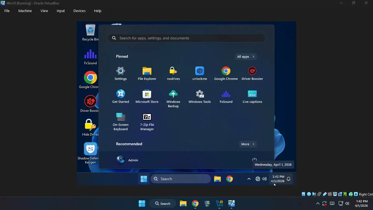Open the On-Screen Keyboard pinned app
The width and height of the screenshot is (373, 210).
click(x=121, y=122)
